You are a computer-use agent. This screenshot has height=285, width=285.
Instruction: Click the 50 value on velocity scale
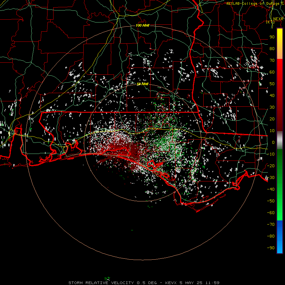272,84
